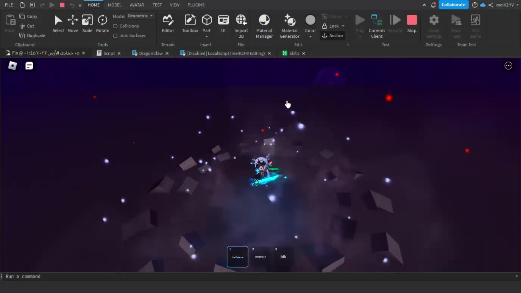Open the Material Manager
This screenshot has width=521, height=293.
(264, 26)
